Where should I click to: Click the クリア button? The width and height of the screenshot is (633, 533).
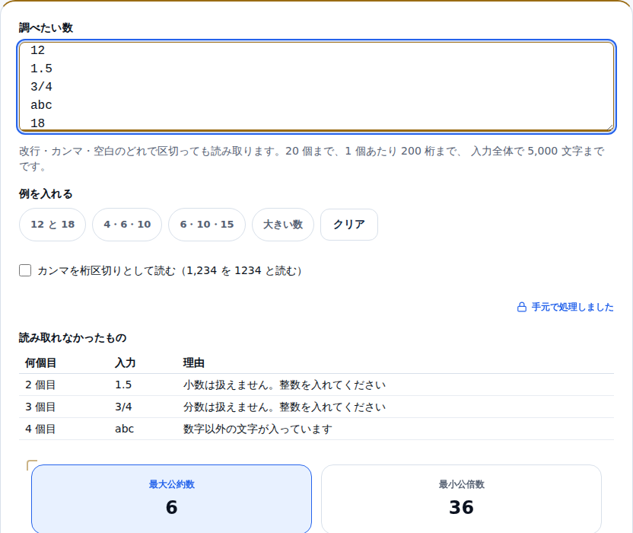click(x=349, y=225)
